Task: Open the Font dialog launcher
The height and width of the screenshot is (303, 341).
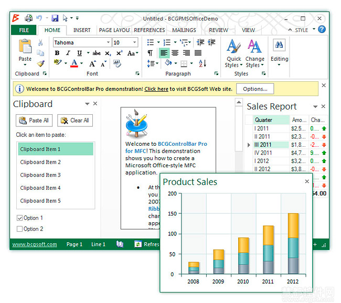Action: click(x=137, y=73)
